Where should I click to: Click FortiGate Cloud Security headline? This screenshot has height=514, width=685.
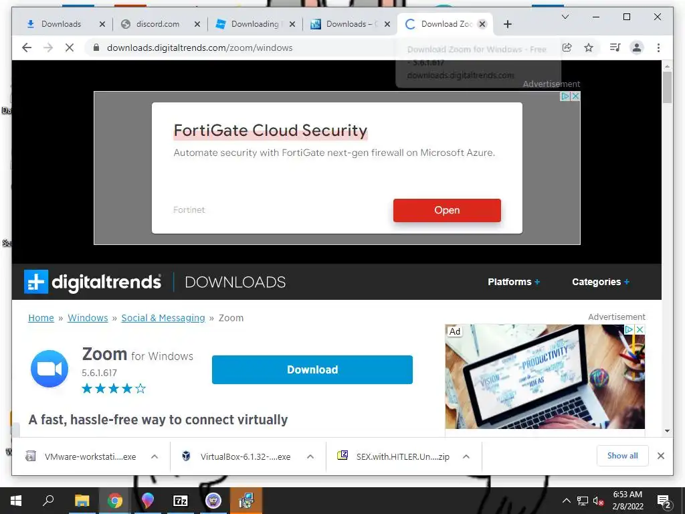pos(270,131)
